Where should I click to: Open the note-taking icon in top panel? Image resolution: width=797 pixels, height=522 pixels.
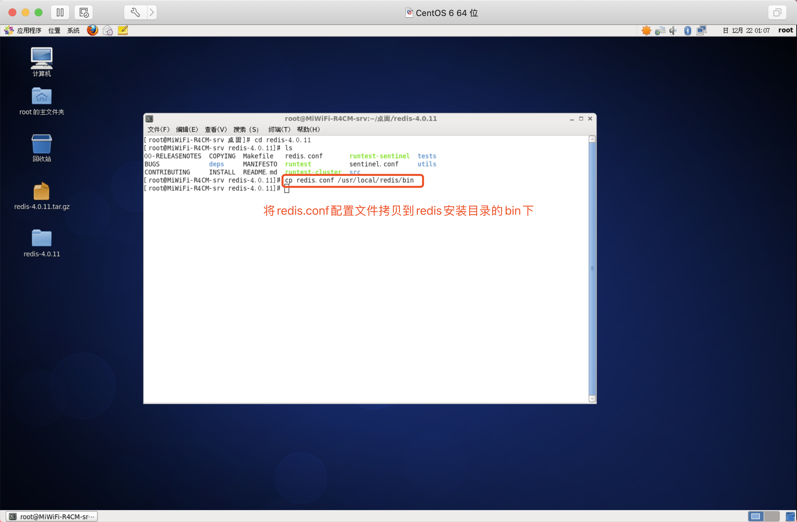(x=123, y=30)
